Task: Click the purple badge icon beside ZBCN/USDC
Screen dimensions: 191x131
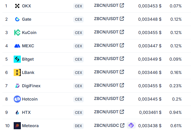Action: pyautogui.click(x=131, y=125)
